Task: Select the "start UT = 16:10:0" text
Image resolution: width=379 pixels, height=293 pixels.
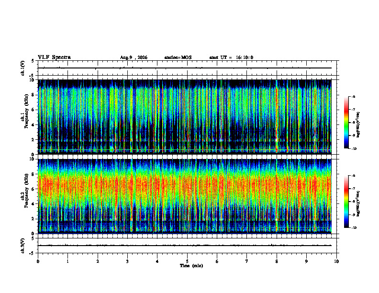Action: (231, 57)
